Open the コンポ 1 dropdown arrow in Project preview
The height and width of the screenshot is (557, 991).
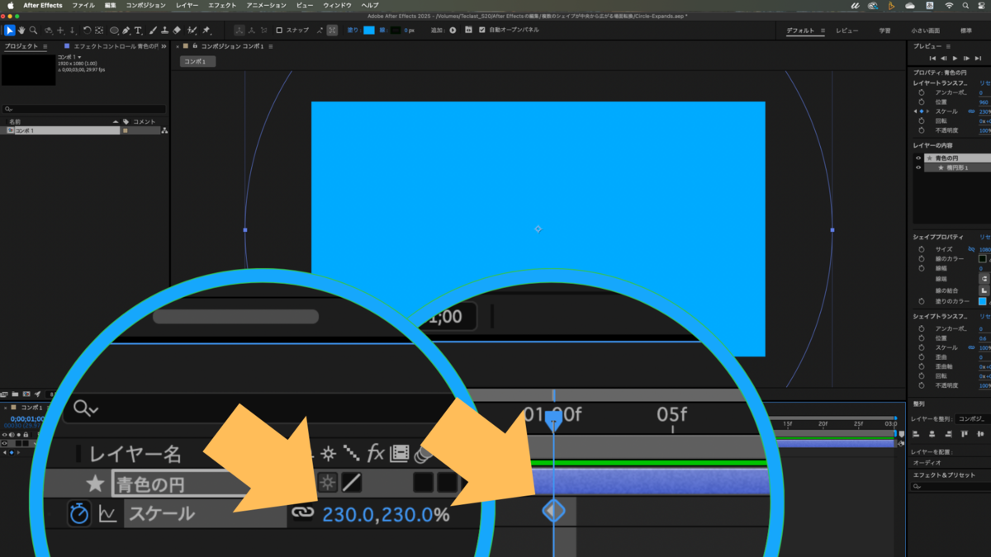(x=78, y=57)
